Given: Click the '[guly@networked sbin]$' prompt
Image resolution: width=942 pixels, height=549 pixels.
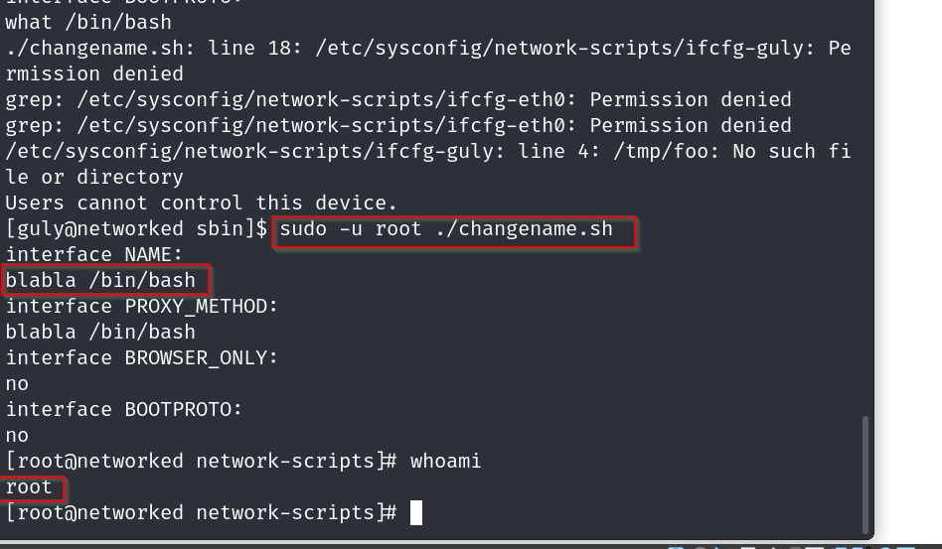Looking at the screenshot, I should click(x=136, y=229).
